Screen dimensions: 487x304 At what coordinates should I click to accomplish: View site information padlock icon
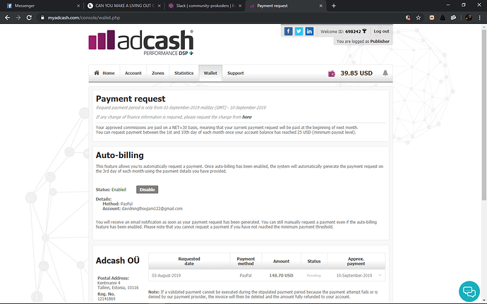click(42, 18)
